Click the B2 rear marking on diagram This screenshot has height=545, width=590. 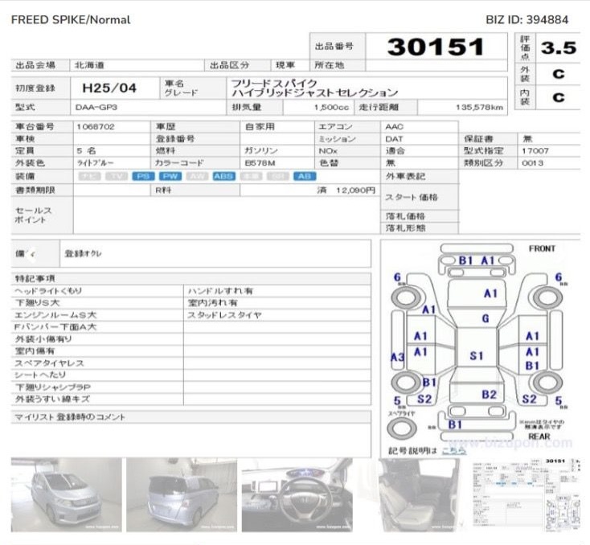pyautogui.click(x=489, y=395)
